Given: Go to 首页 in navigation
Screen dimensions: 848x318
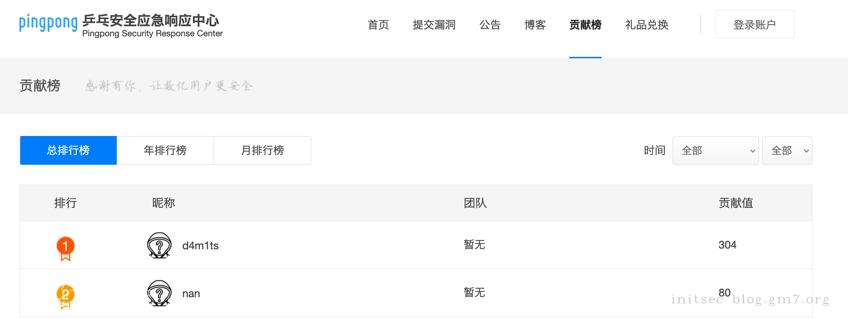Looking at the screenshot, I should click(378, 25).
